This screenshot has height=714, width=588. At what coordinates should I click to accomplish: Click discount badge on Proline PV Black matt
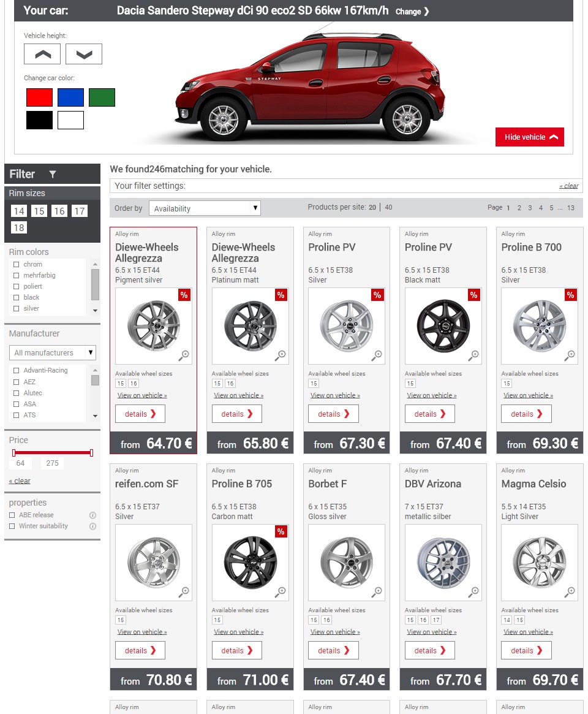(473, 295)
